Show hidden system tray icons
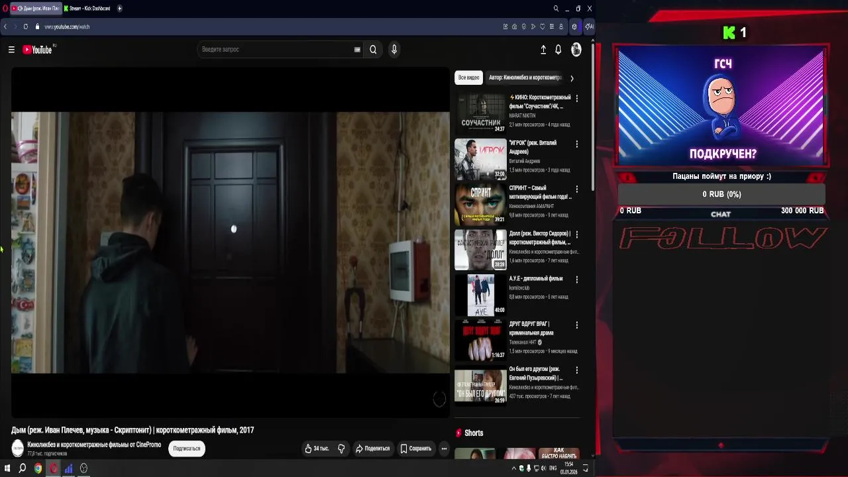 513,468
